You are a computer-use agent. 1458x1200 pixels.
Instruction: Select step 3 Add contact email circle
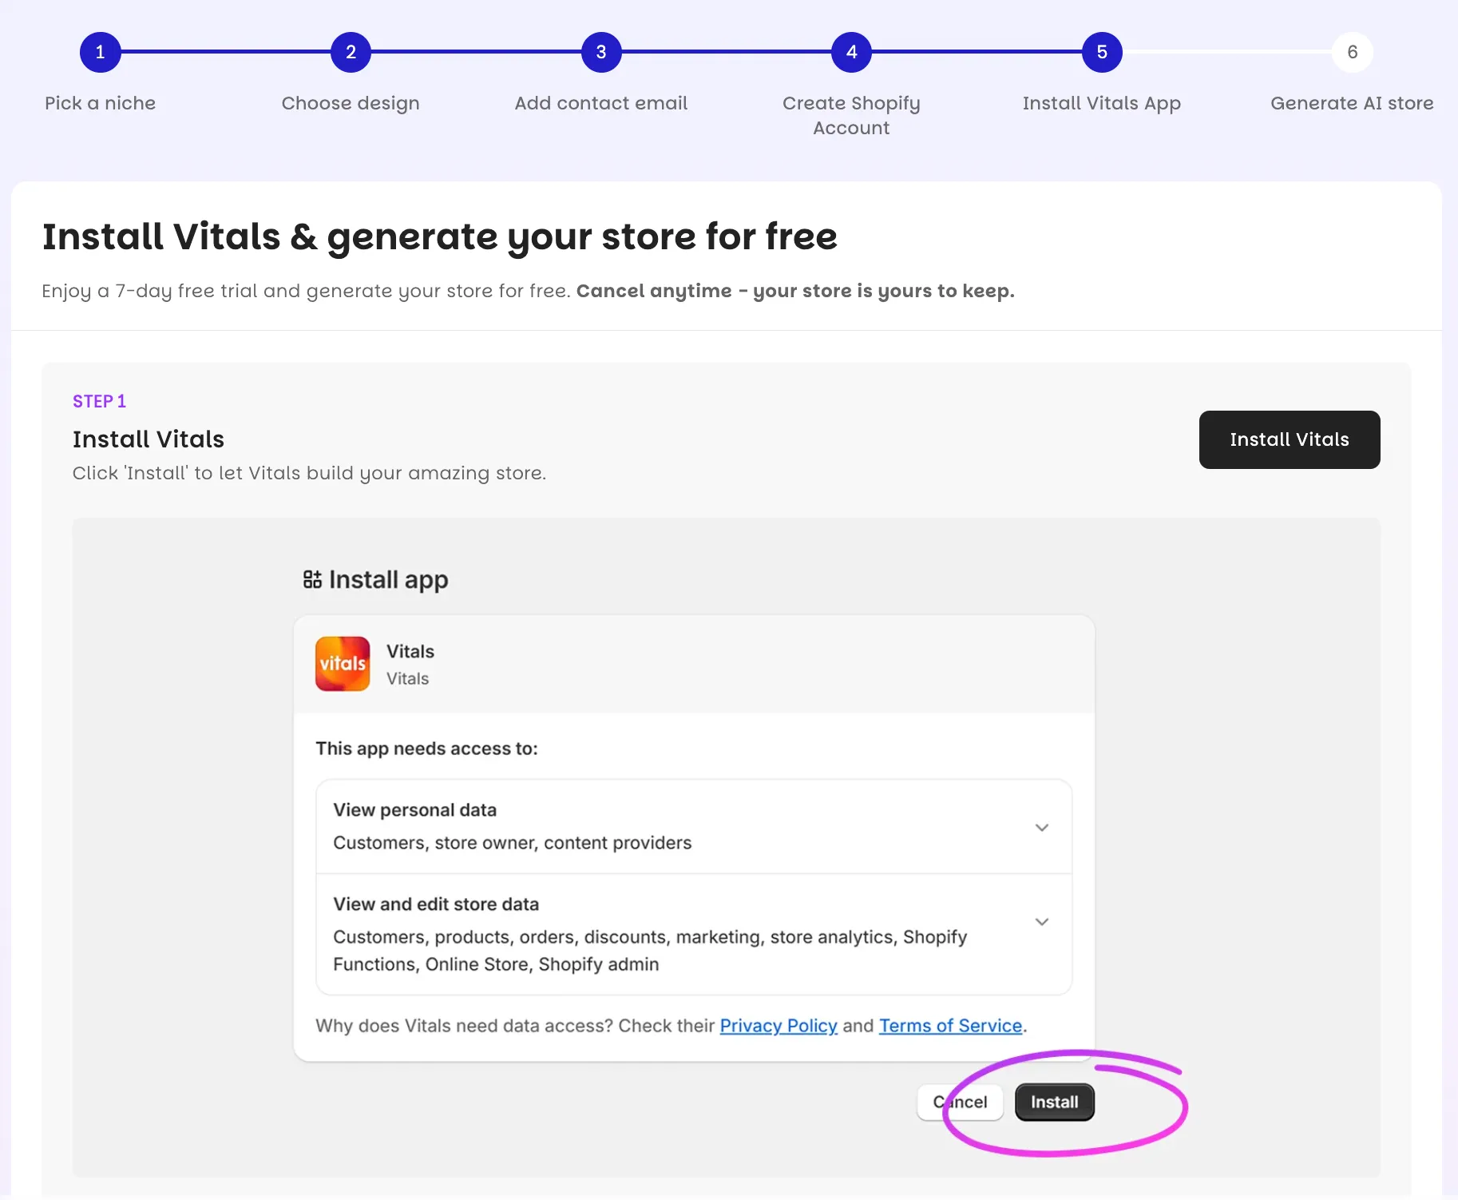[x=601, y=52]
